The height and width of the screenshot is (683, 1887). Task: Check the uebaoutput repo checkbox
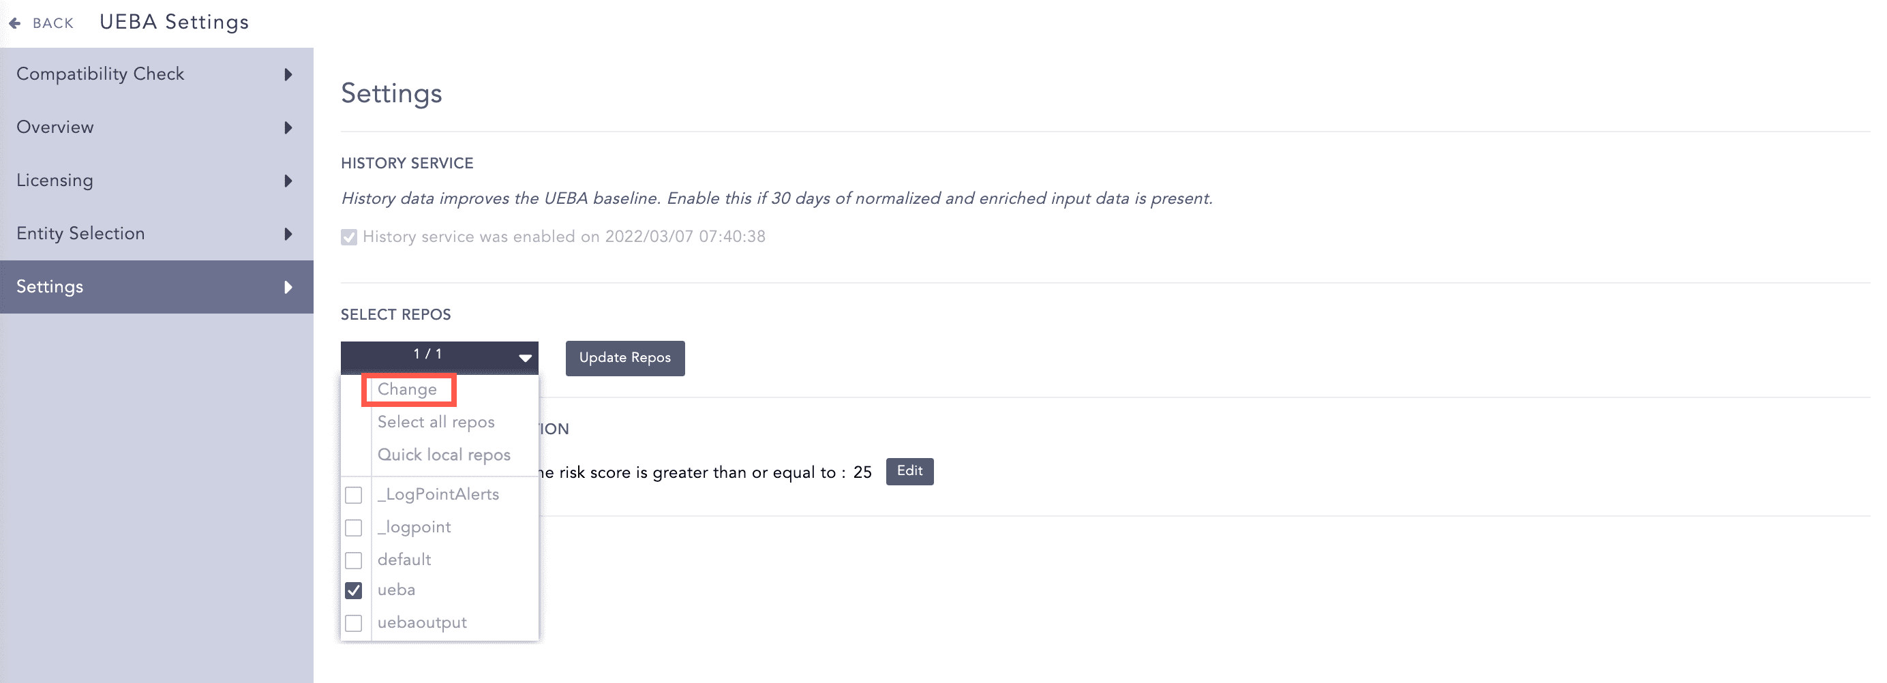pyautogui.click(x=354, y=623)
